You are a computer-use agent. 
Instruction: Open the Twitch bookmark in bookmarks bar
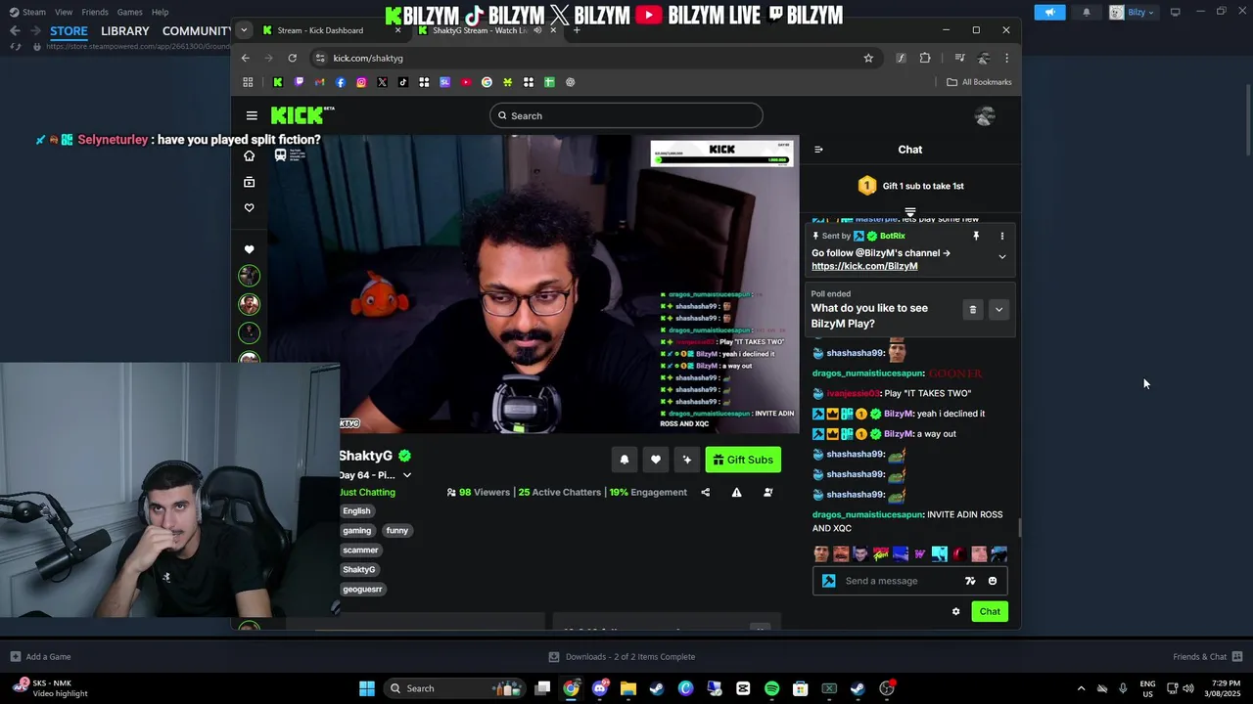click(299, 82)
